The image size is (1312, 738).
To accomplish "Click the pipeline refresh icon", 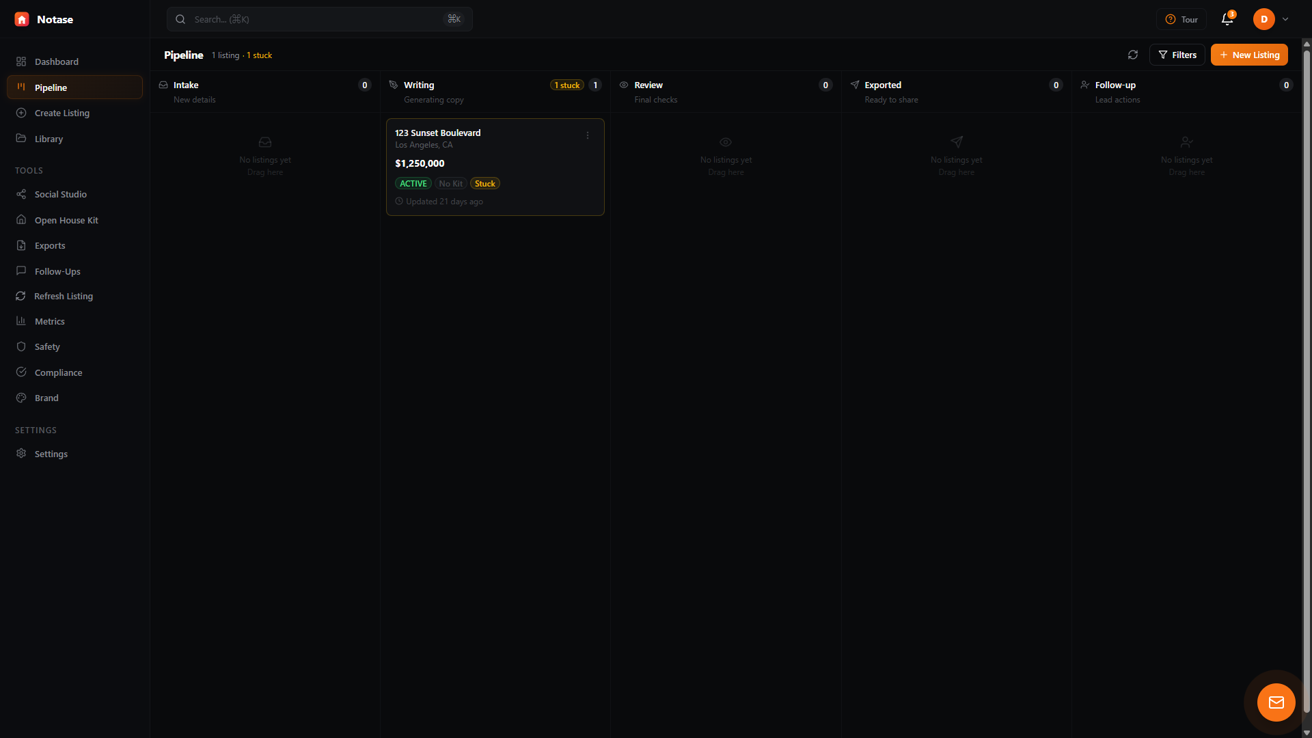I will click(x=1134, y=55).
